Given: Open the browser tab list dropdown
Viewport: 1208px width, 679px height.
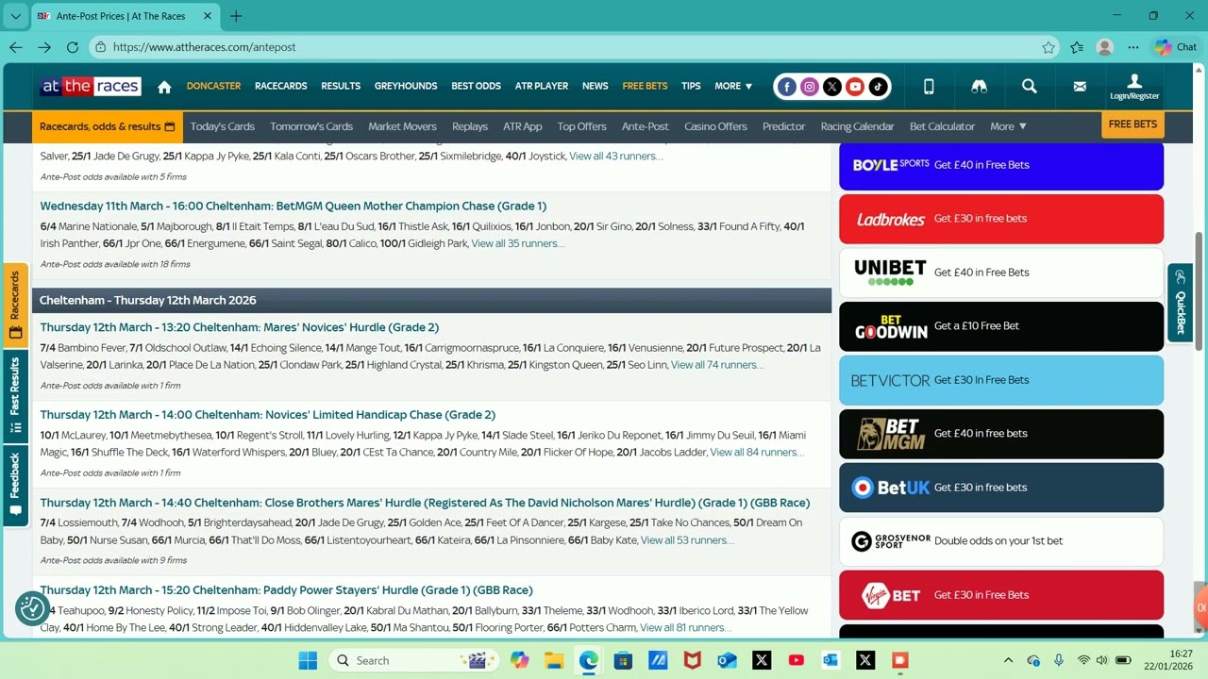Looking at the screenshot, I should coord(16,16).
